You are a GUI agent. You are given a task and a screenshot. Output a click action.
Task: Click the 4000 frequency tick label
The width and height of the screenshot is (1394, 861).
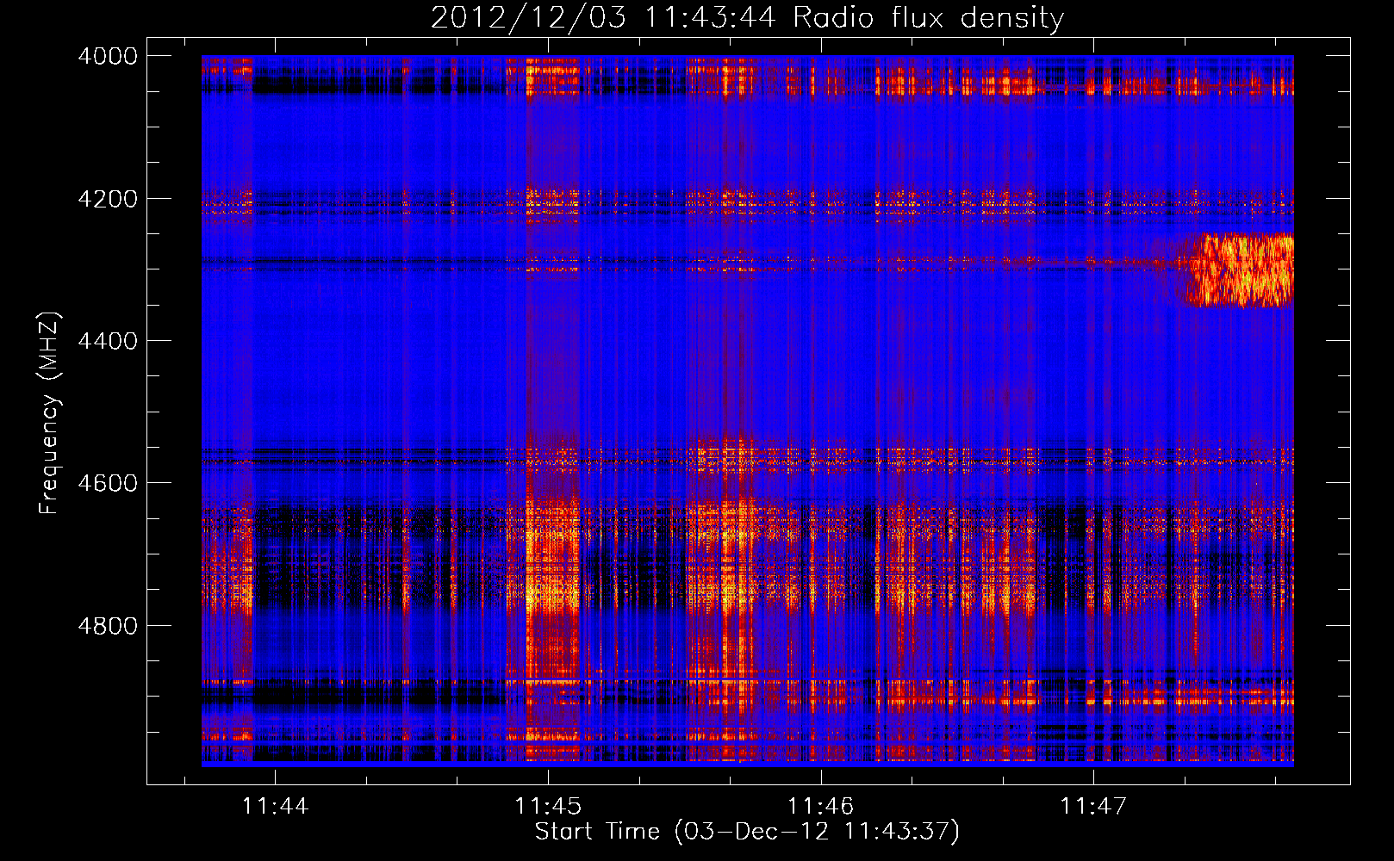(108, 56)
